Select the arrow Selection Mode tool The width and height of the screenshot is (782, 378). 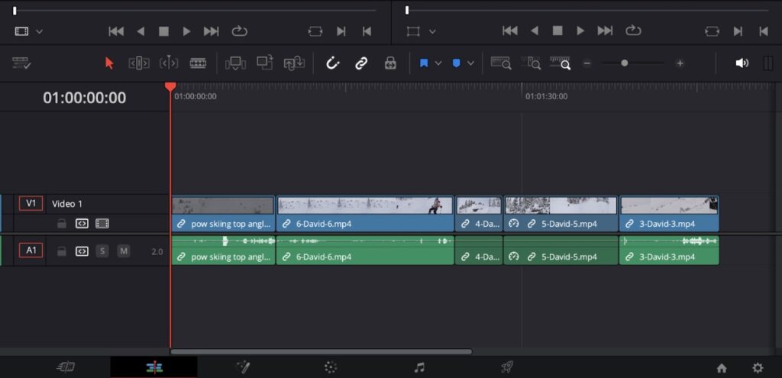pos(109,63)
